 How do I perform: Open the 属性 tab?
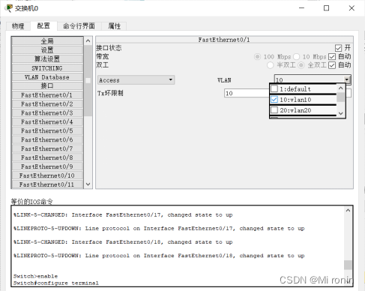pyautogui.click(x=114, y=26)
